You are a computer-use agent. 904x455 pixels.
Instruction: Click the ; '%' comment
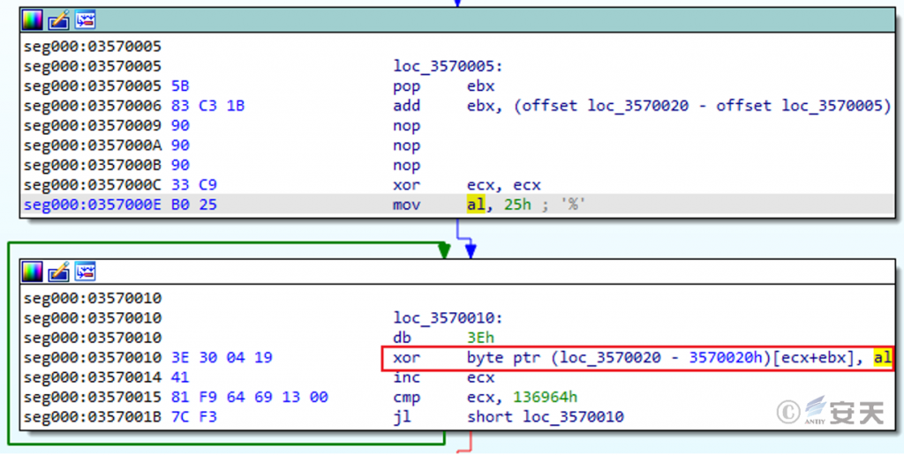tap(563, 205)
